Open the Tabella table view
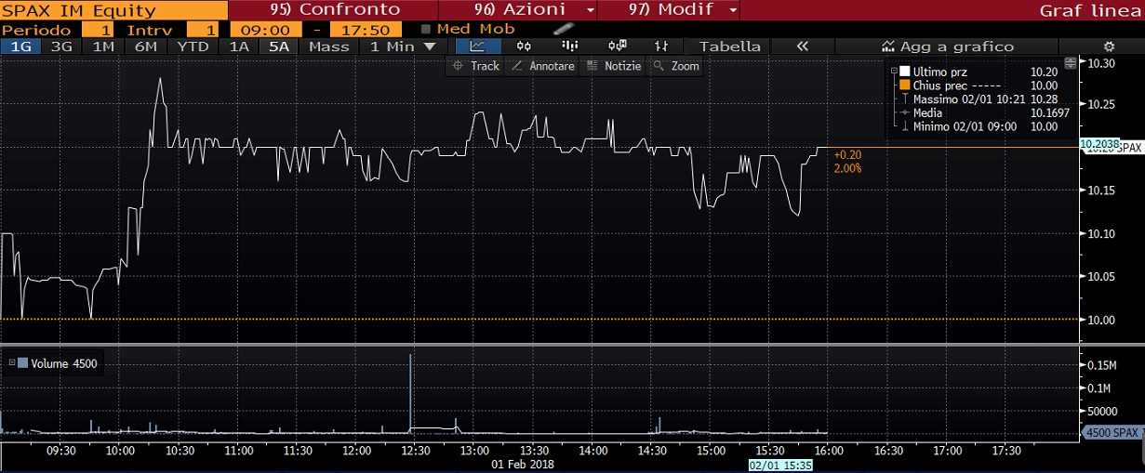1145x473 pixels. tap(730, 46)
